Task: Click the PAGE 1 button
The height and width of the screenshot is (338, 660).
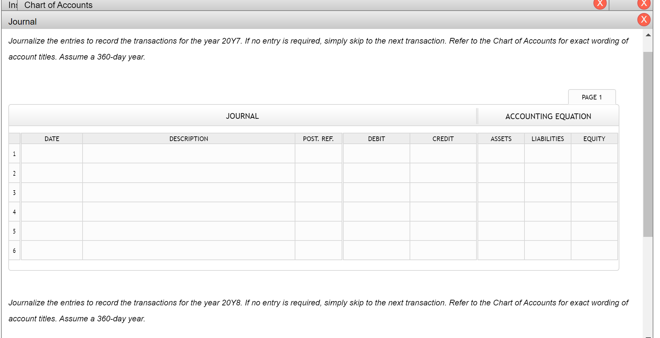Action: coord(592,97)
